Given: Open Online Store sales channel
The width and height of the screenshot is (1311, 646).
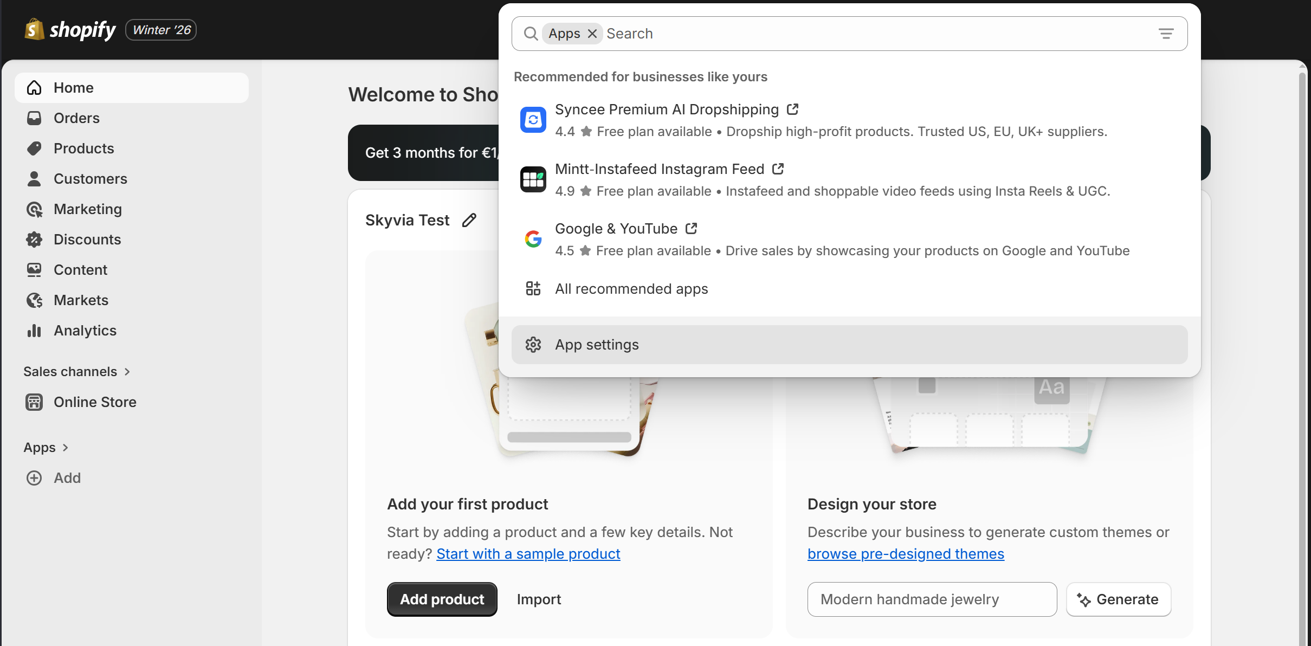Looking at the screenshot, I should (x=95, y=402).
